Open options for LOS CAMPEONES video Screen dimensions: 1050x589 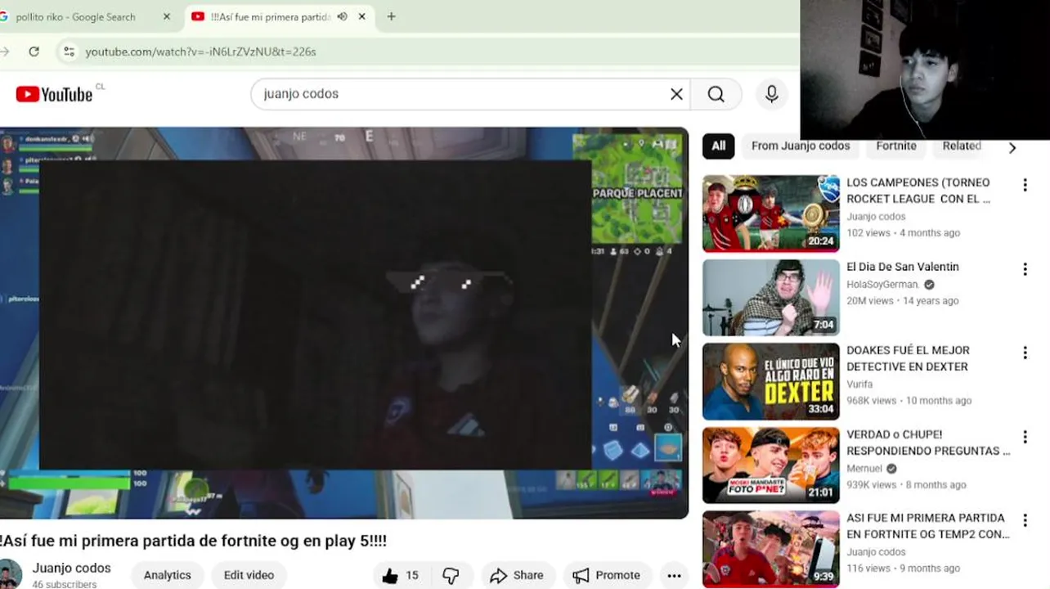pos(1025,185)
